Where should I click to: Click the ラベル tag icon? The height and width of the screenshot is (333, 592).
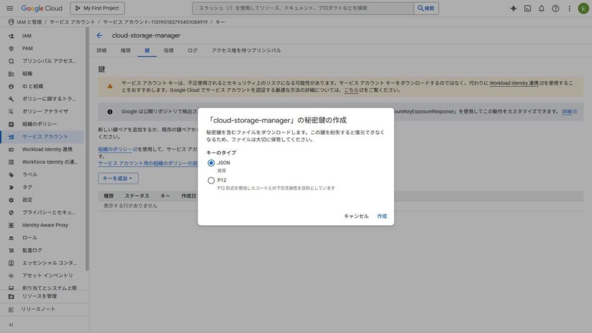tap(11, 175)
